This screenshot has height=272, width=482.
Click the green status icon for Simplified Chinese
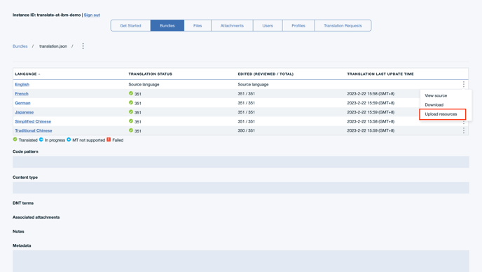click(x=131, y=121)
